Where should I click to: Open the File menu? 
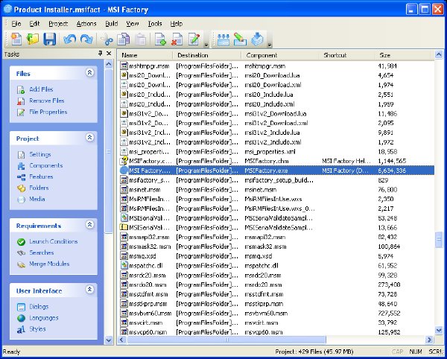16,24
